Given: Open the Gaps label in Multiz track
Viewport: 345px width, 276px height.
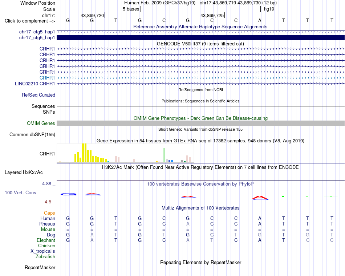Looking at the screenshot, I should 49,213.
